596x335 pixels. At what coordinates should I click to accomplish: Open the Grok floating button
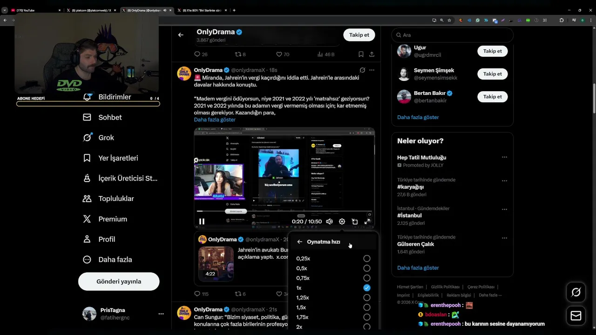pyautogui.click(x=576, y=292)
